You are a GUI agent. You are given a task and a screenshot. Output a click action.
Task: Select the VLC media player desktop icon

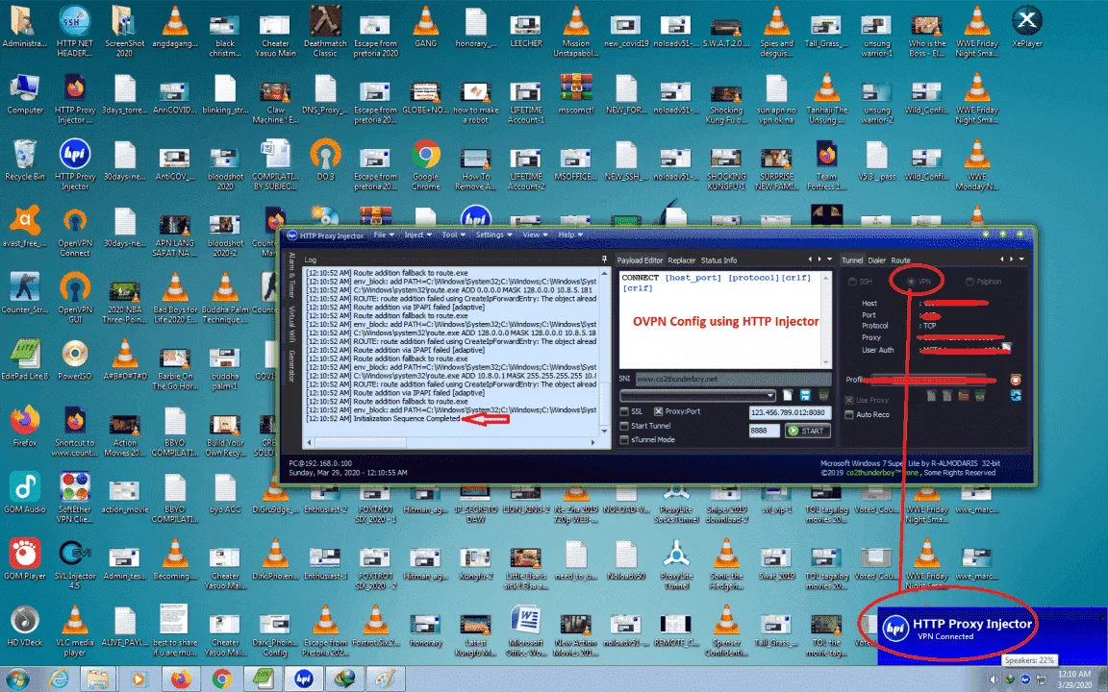[75, 631]
